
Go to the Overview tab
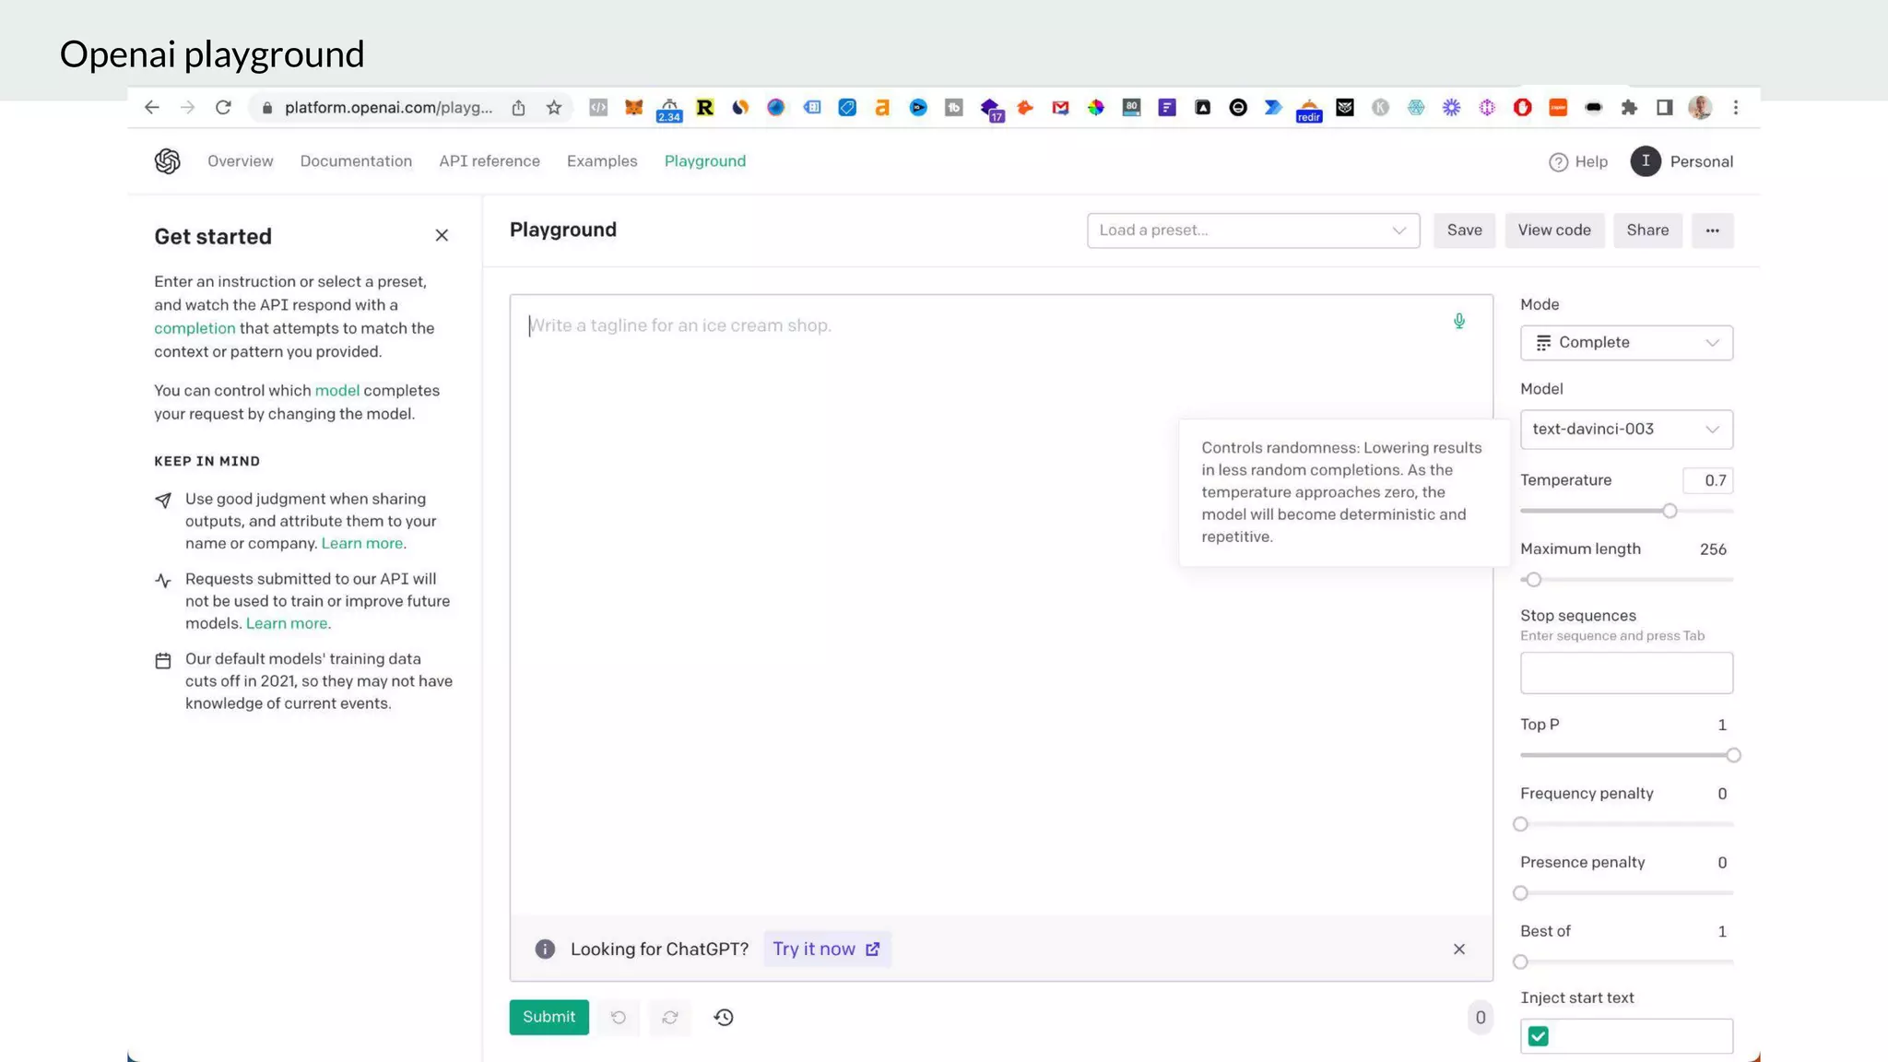[240, 161]
